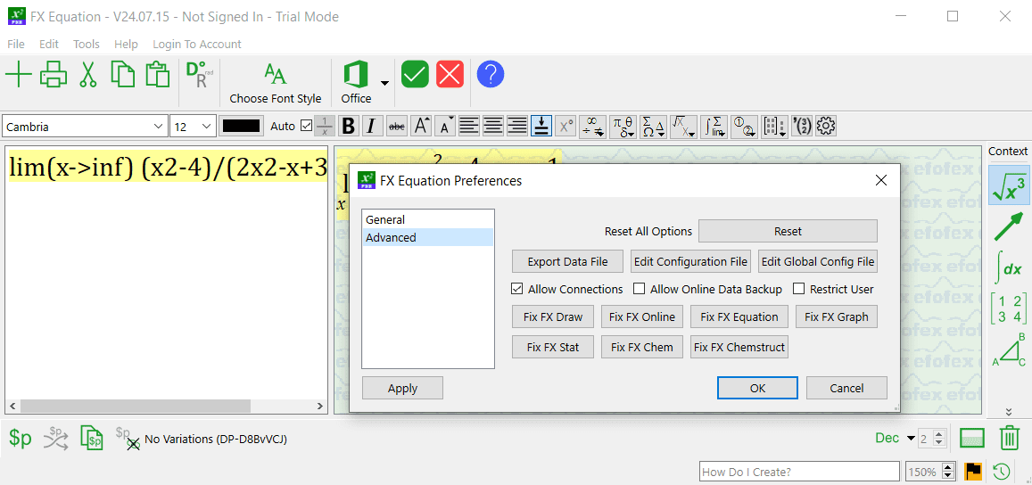The image size is (1032, 485).
Task: Click the How Do I Create search field
Action: point(799,472)
